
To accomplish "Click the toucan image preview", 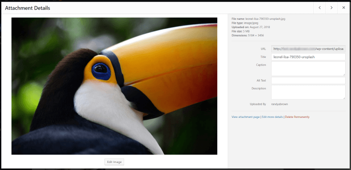I will pos(114,86).
